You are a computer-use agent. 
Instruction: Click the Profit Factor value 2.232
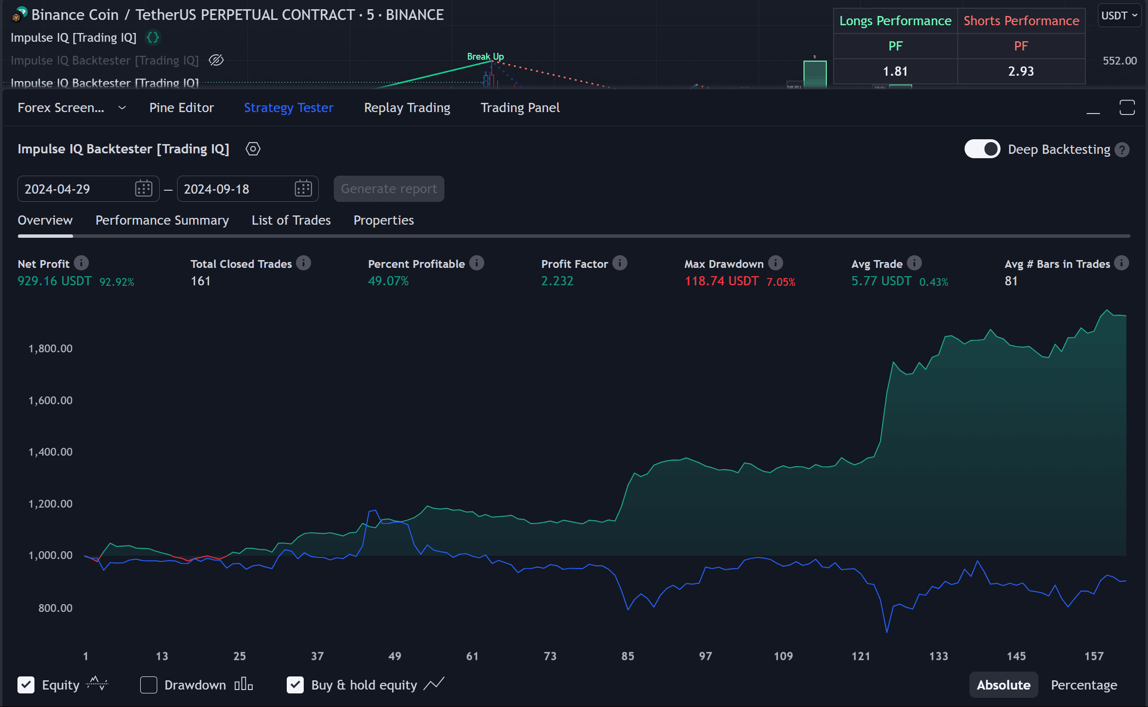pyautogui.click(x=557, y=281)
